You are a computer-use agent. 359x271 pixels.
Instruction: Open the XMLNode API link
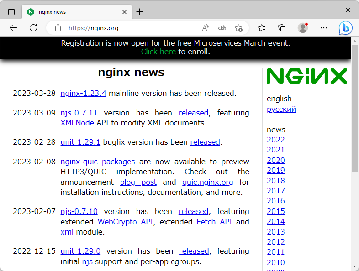point(77,123)
